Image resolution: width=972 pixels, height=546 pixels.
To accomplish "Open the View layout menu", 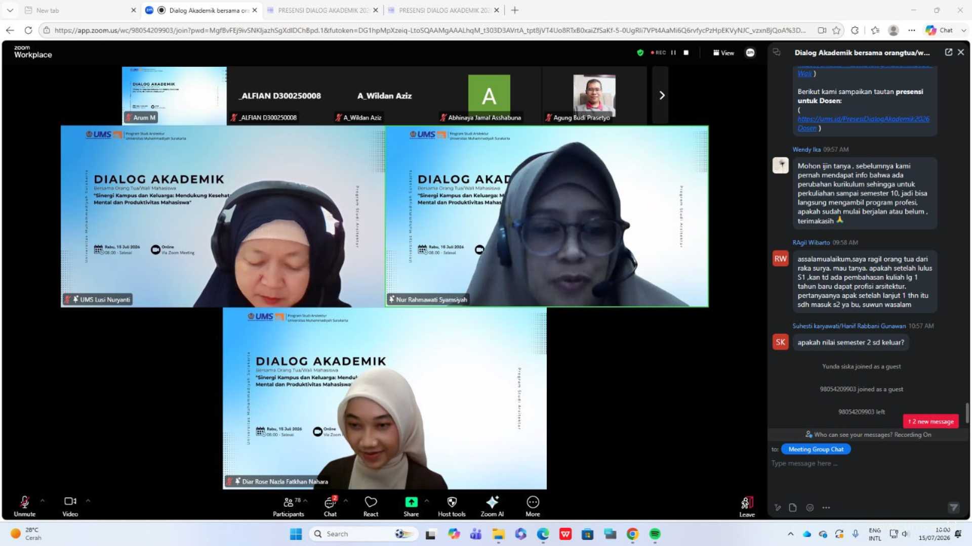I will click(723, 53).
